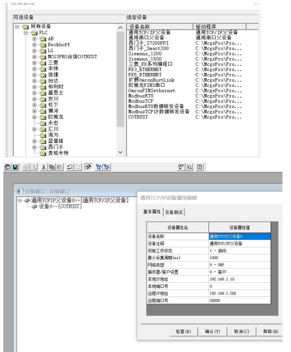Click the 设备名称 column header
The height and width of the screenshot is (352, 291).
tap(160, 27)
